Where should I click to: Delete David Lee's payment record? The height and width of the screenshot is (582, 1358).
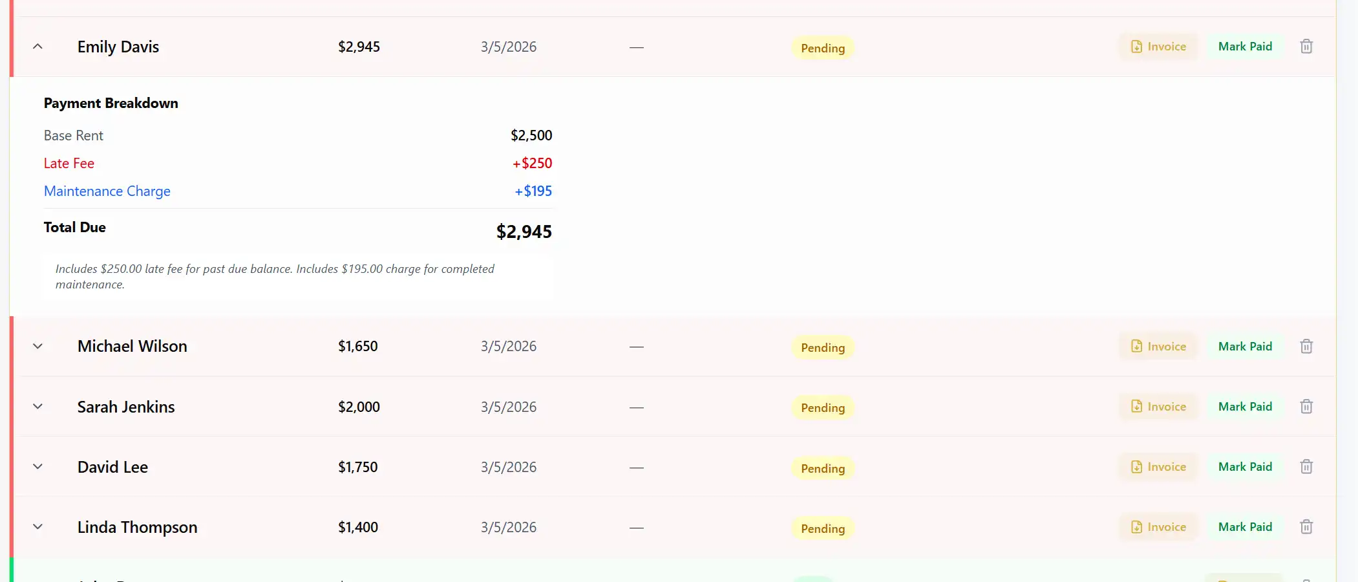[x=1306, y=466]
